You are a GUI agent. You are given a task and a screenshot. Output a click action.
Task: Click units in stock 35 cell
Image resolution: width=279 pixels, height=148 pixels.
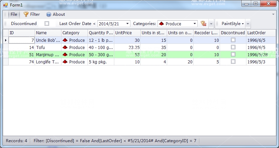click(x=154, y=47)
